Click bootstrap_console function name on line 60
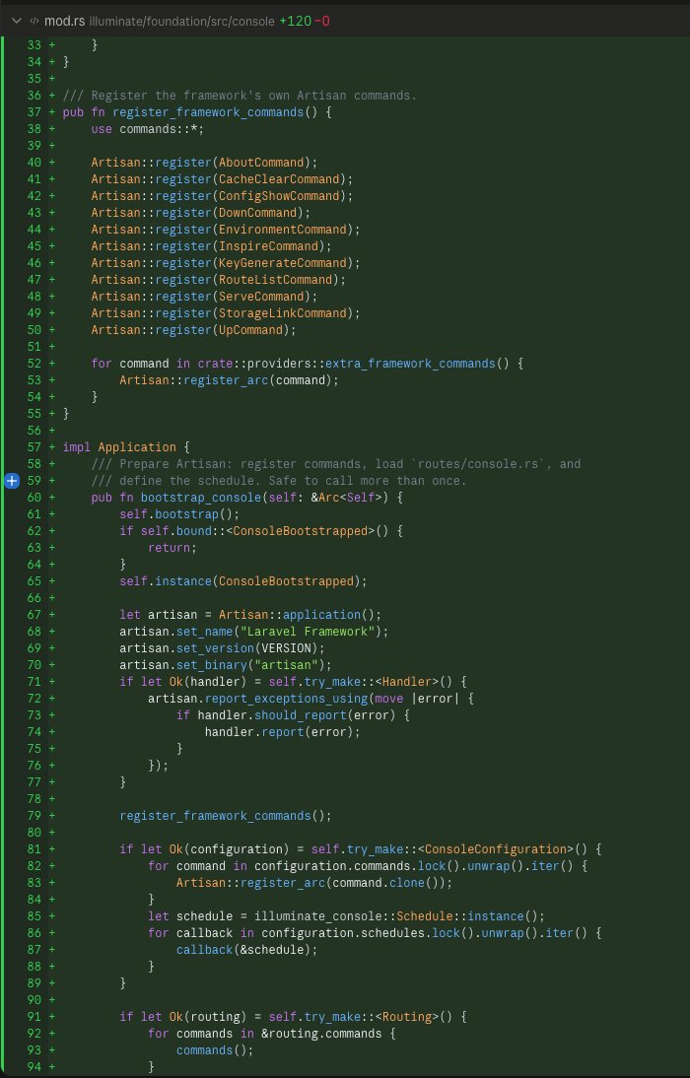Screen dimensions: 690x1078 click(201, 497)
